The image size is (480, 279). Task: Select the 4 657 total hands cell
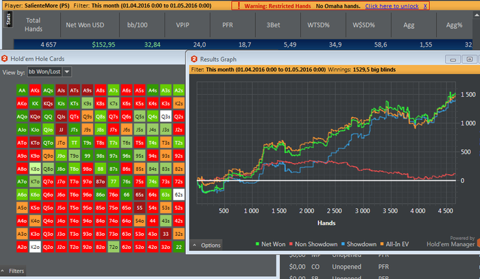point(49,45)
